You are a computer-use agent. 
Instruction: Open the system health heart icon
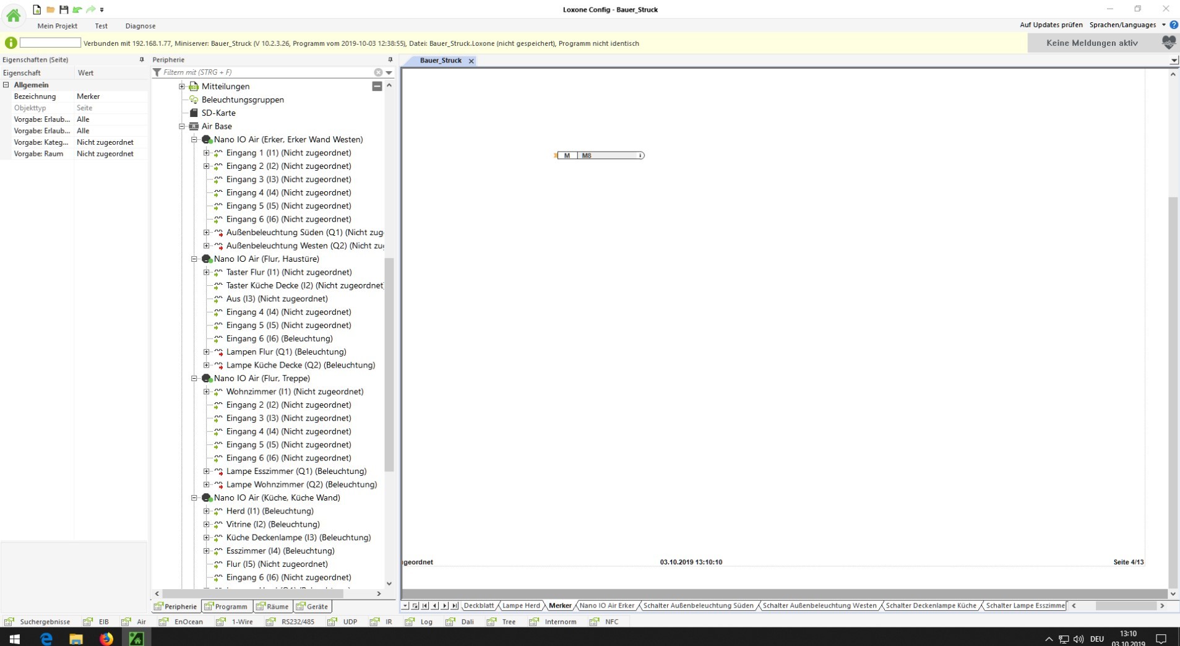tap(1168, 43)
